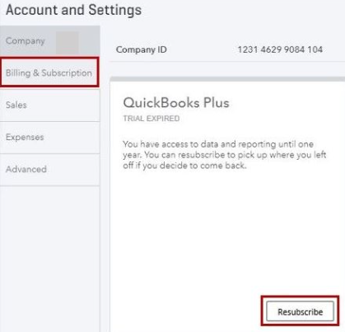The image size is (345, 332).
Task: Click the word 'Settings' in the page title
Action: tap(115, 10)
